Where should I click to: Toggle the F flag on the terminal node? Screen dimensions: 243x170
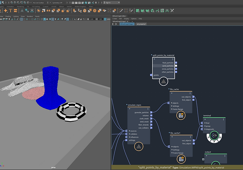point(208,137)
